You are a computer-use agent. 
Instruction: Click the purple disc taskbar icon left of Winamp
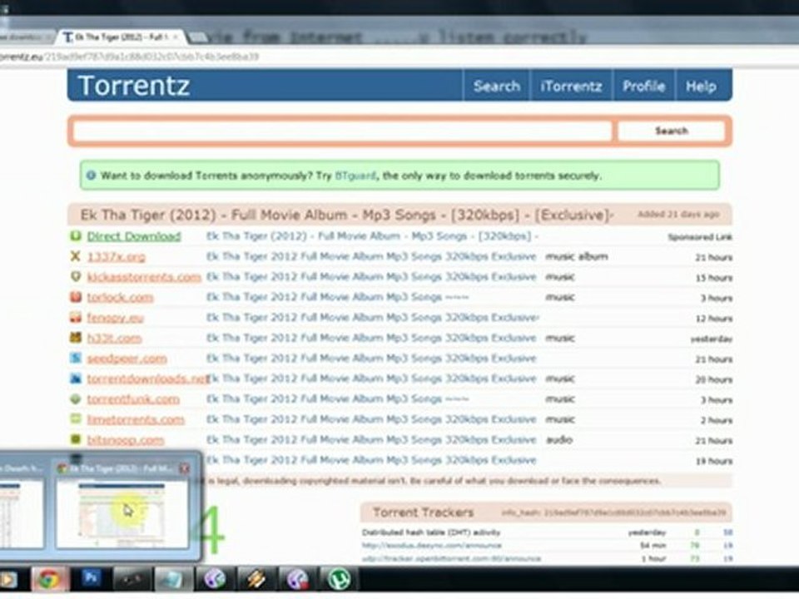click(215, 580)
